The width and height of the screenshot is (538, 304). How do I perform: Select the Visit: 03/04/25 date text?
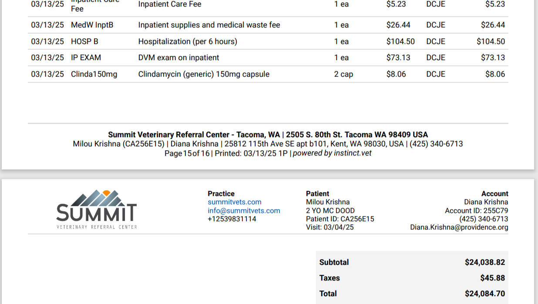(x=330, y=227)
